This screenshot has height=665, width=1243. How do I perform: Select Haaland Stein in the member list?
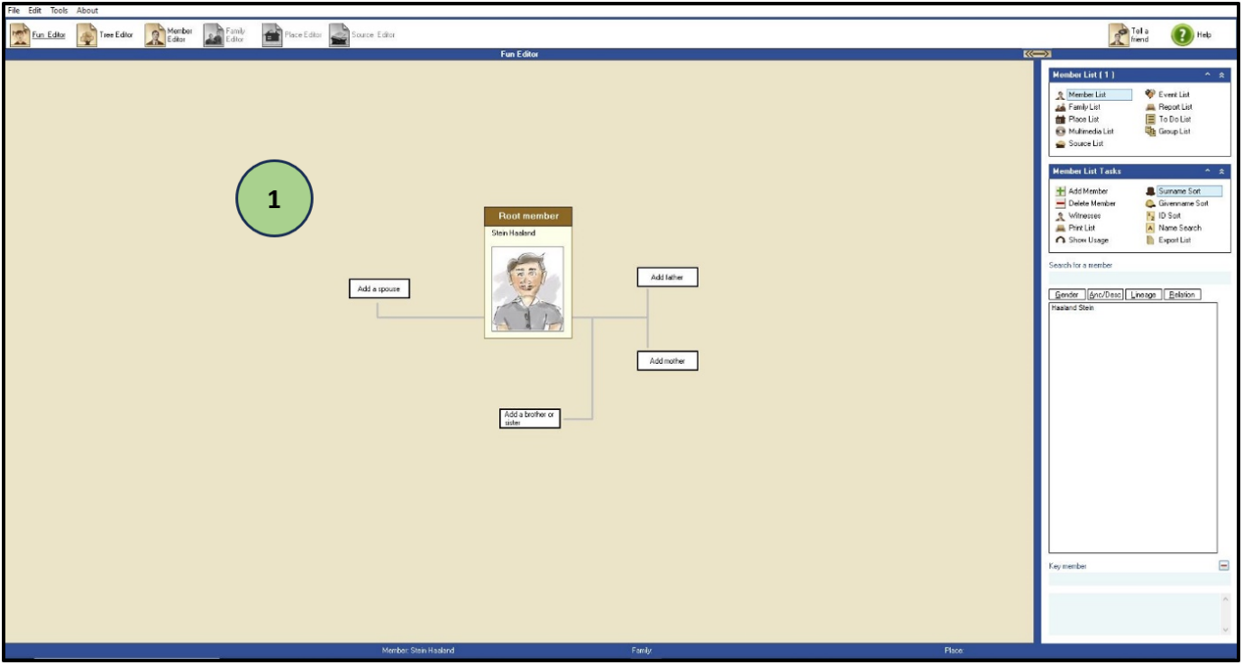point(1072,308)
